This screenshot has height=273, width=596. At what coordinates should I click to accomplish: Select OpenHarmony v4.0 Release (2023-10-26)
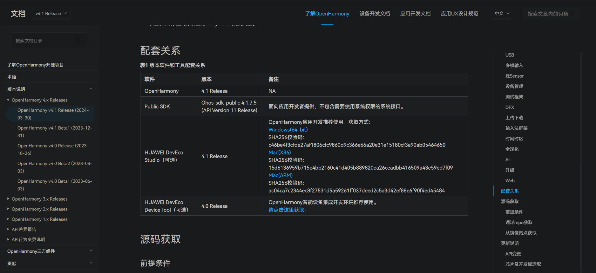[x=53, y=149]
